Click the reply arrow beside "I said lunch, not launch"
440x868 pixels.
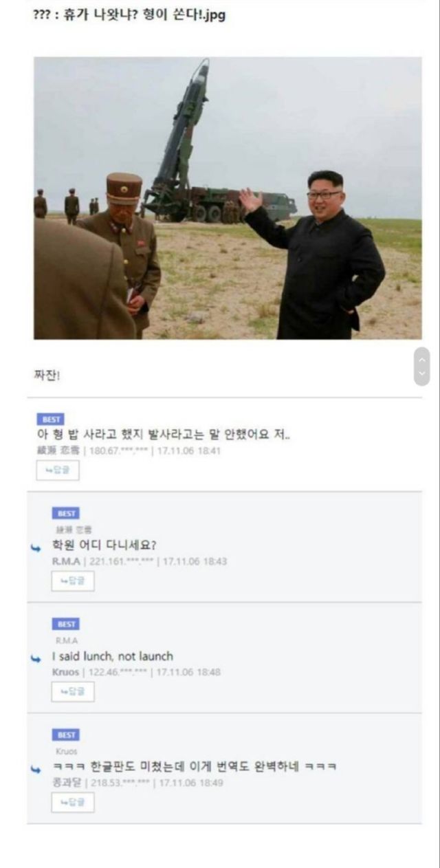pos(36,658)
